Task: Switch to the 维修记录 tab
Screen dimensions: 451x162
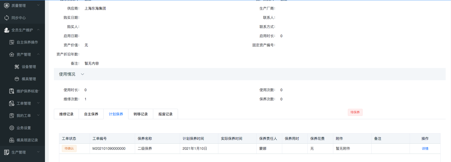Action: point(66,114)
